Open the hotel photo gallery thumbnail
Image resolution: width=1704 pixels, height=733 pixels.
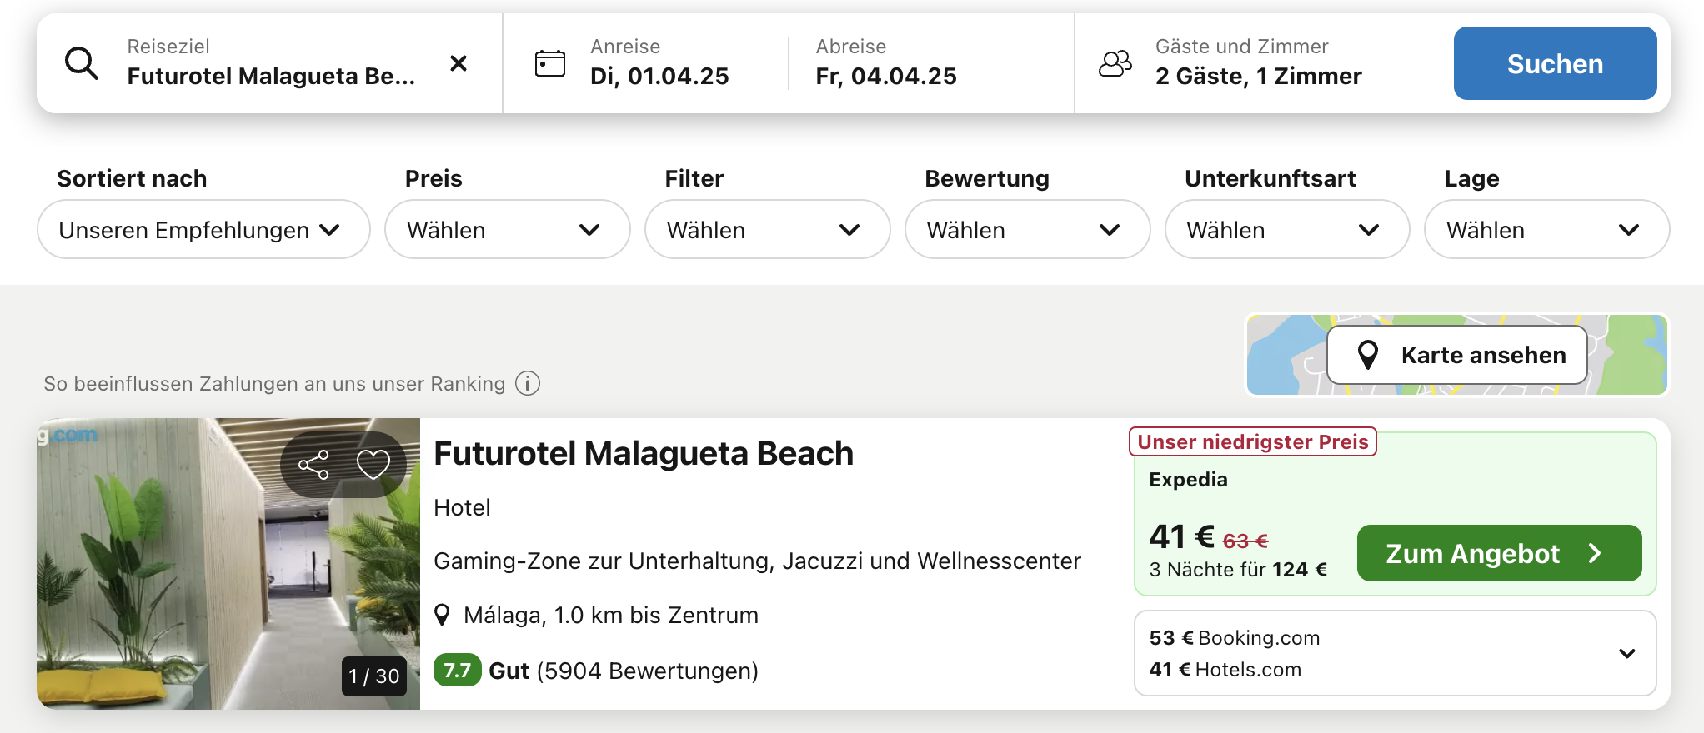coord(228,564)
